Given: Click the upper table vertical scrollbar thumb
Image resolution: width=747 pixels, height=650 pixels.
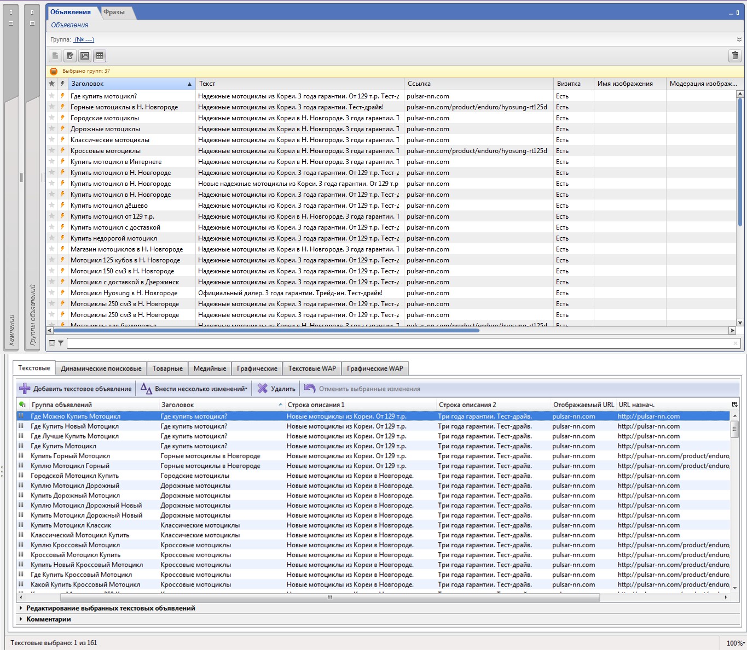Looking at the screenshot, I should coord(740,162).
